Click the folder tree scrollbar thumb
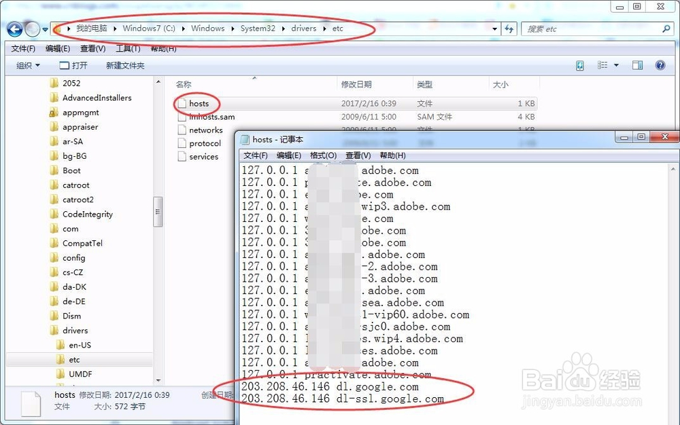This screenshot has height=425, width=680. 158,212
